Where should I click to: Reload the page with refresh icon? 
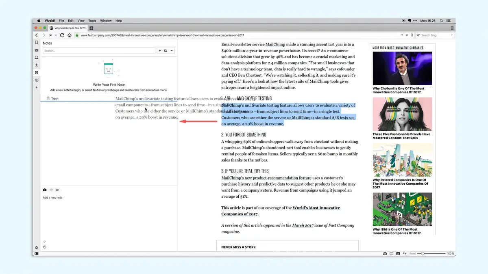pyautogui.click(x=62, y=35)
